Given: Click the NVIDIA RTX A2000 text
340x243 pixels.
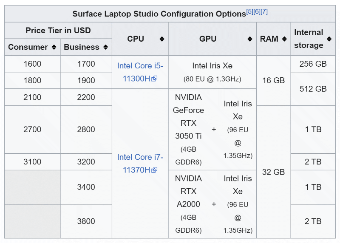Looking at the screenshot, I should pyautogui.click(x=188, y=191).
